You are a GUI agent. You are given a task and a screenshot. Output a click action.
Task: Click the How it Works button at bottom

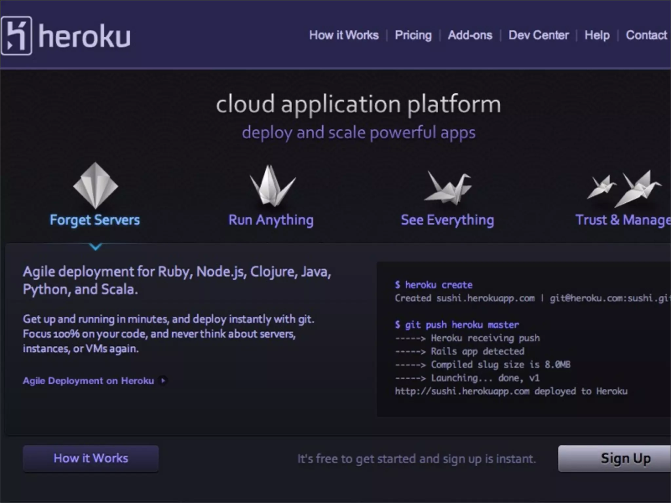(91, 458)
